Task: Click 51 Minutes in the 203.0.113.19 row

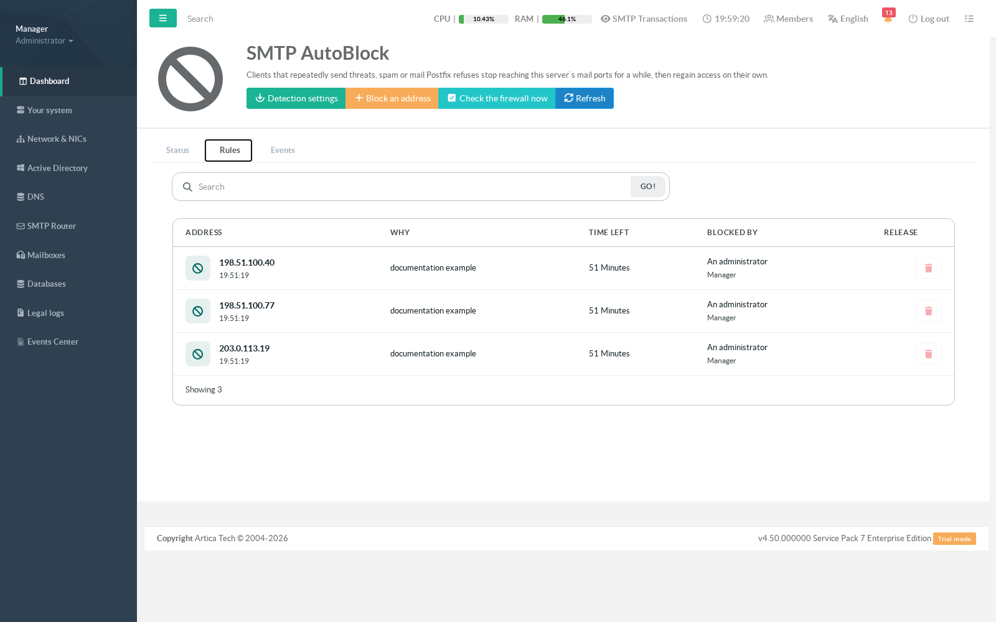Action: tap(609, 353)
